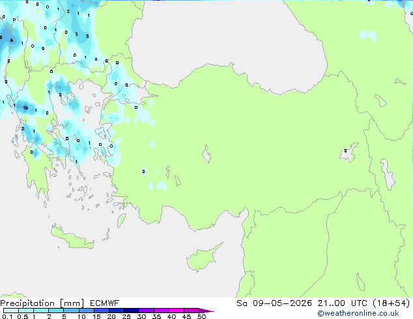The height and width of the screenshot is (319, 413).
Task: Click the legend label "15"
Action: coord(96,316)
